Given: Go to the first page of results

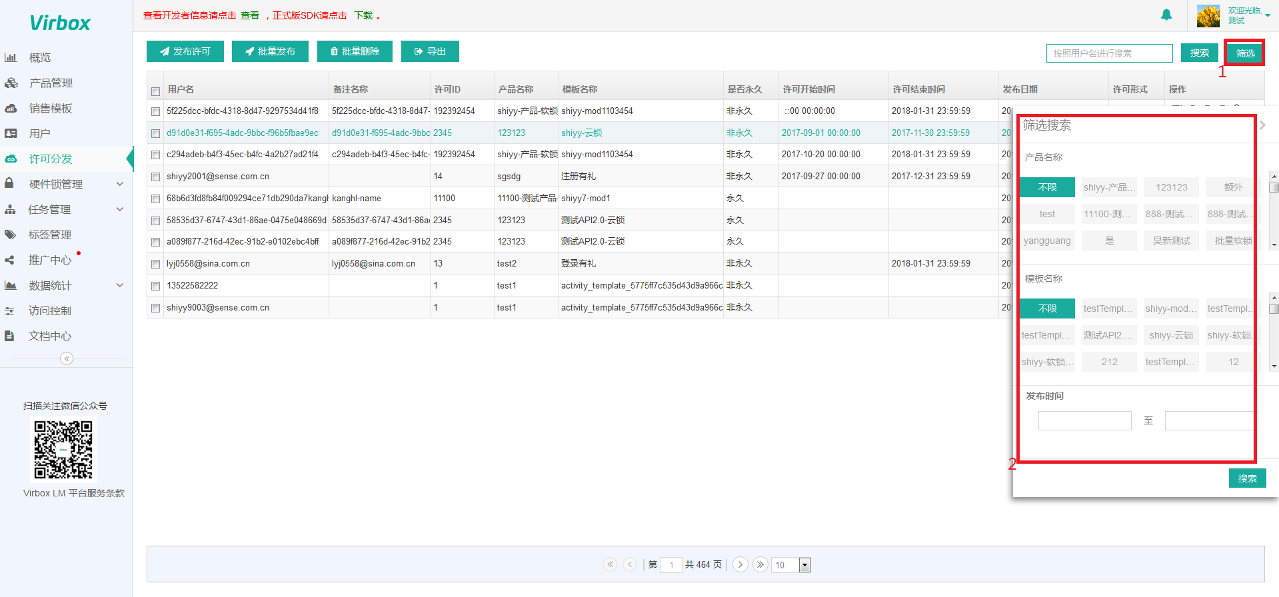Looking at the screenshot, I should click(610, 564).
